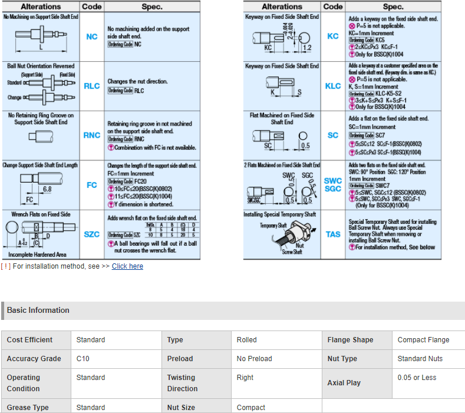
Task: Click the 'Accuracy Grade' label cell
Action: point(36,359)
